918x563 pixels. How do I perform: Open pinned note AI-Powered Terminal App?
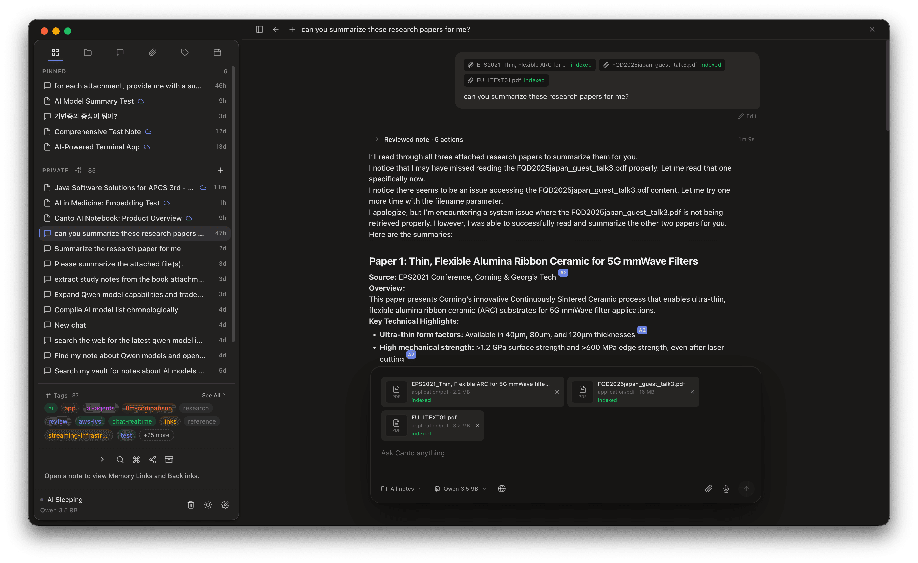[135, 147]
